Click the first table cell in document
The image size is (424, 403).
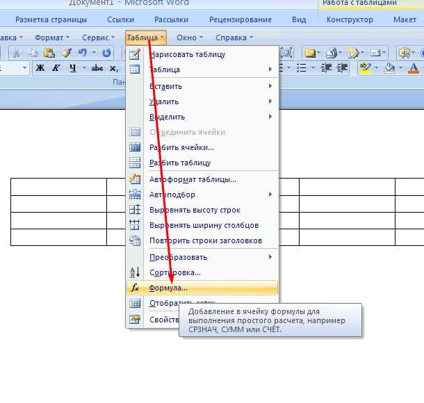coord(58,187)
